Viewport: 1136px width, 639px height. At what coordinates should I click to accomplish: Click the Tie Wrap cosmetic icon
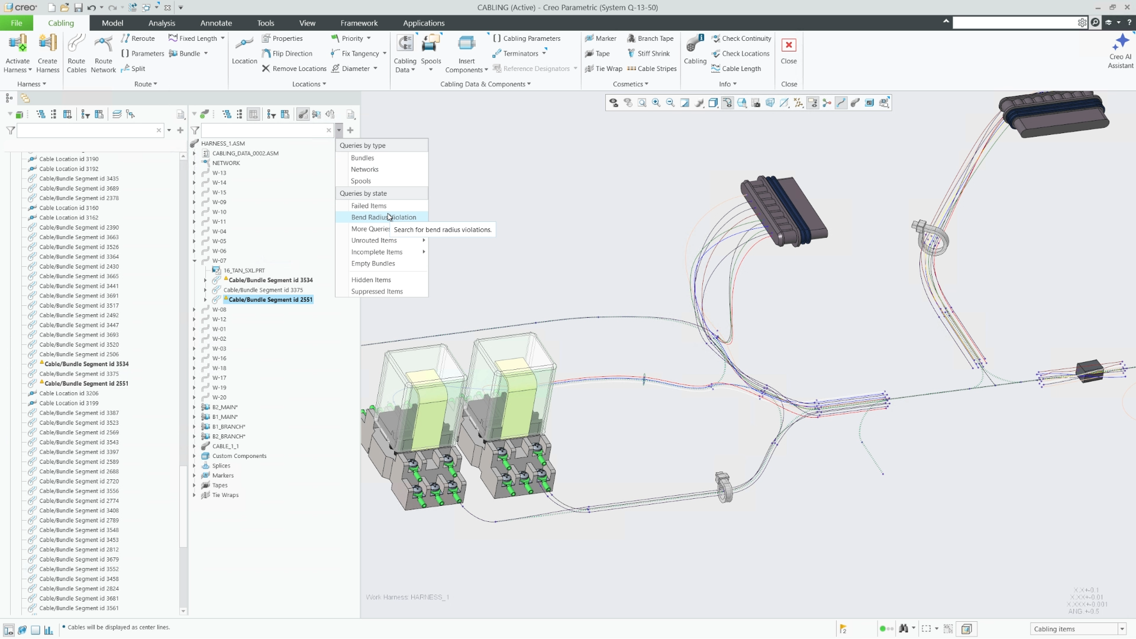[589, 69]
